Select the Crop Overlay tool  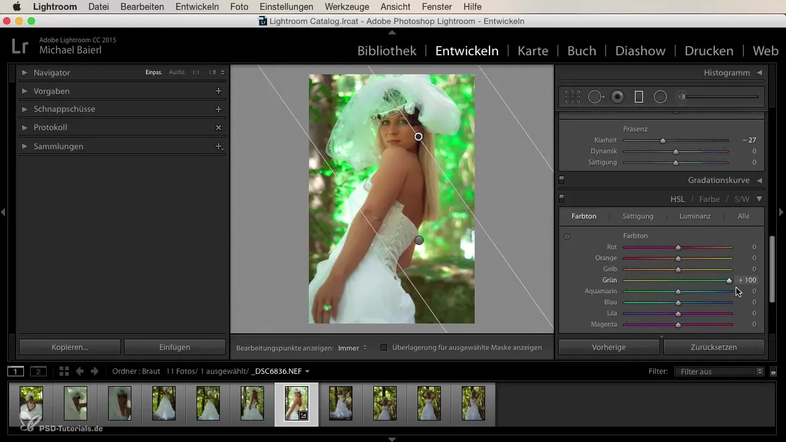(x=572, y=97)
